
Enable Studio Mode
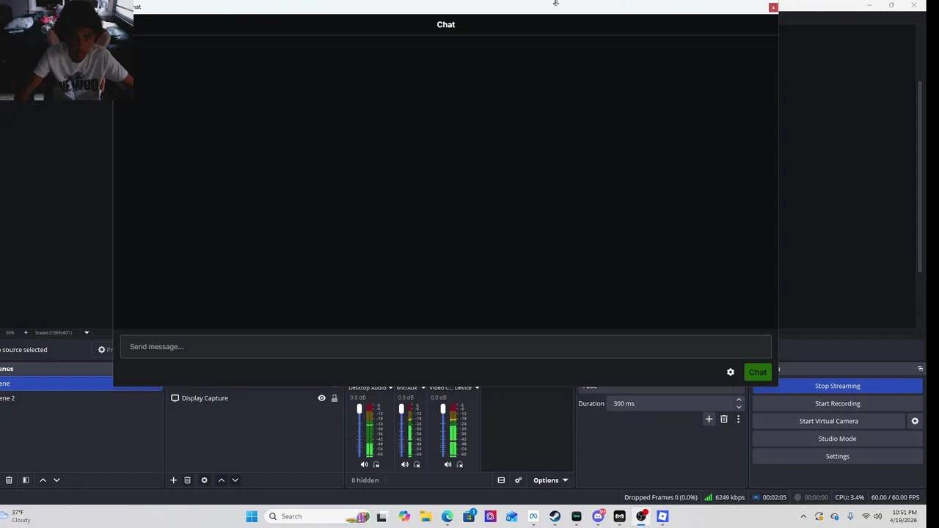837,439
